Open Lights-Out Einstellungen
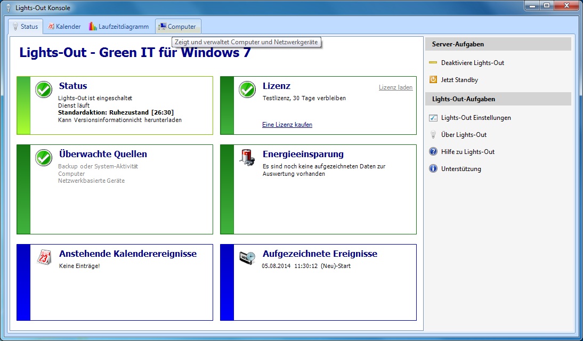The width and height of the screenshot is (583, 341). tap(476, 118)
